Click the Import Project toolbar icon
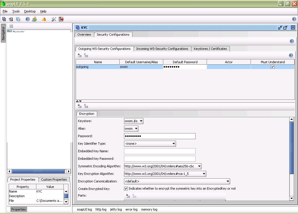The width and height of the screenshot is (298, 214). point(11,19)
